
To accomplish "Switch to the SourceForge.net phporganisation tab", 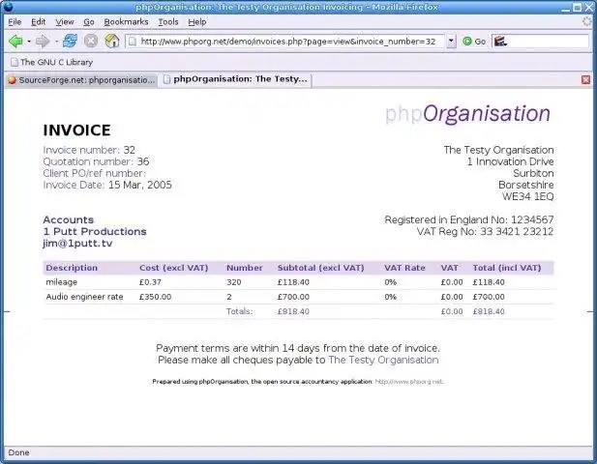I will (81, 80).
